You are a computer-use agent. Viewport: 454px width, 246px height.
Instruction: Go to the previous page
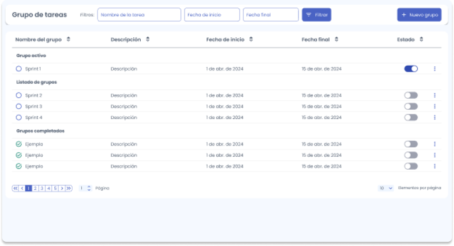(x=22, y=188)
